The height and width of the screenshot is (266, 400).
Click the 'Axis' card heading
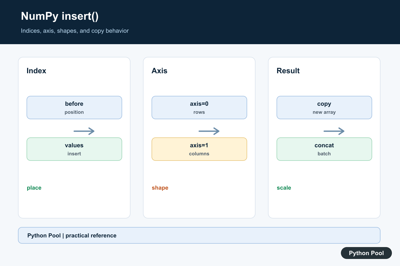pyautogui.click(x=159, y=71)
